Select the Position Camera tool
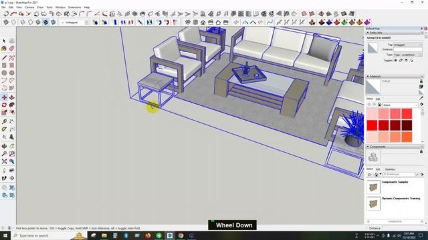The width and height of the screenshot is (428, 240). click(4, 171)
